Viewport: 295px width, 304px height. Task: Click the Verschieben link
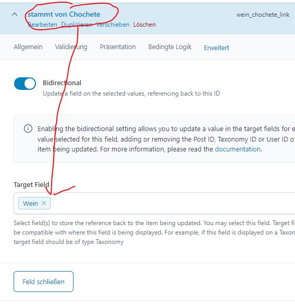(x=113, y=25)
